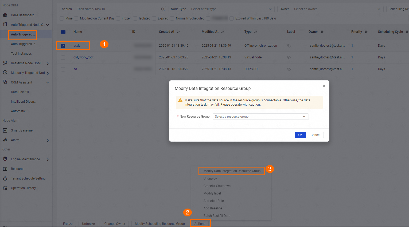Select Add Baseline menu item
The height and width of the screenshot is (227, 409).
pyautogui.click(x=213, y=208)
